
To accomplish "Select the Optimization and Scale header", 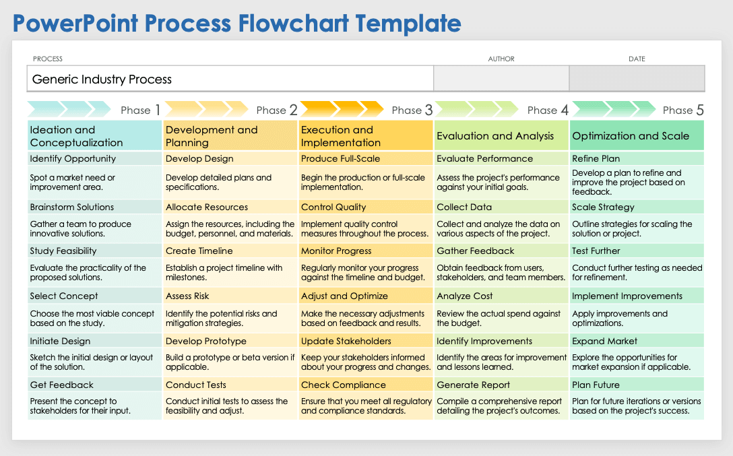I will pyautogui.click(x=637, y=136).
